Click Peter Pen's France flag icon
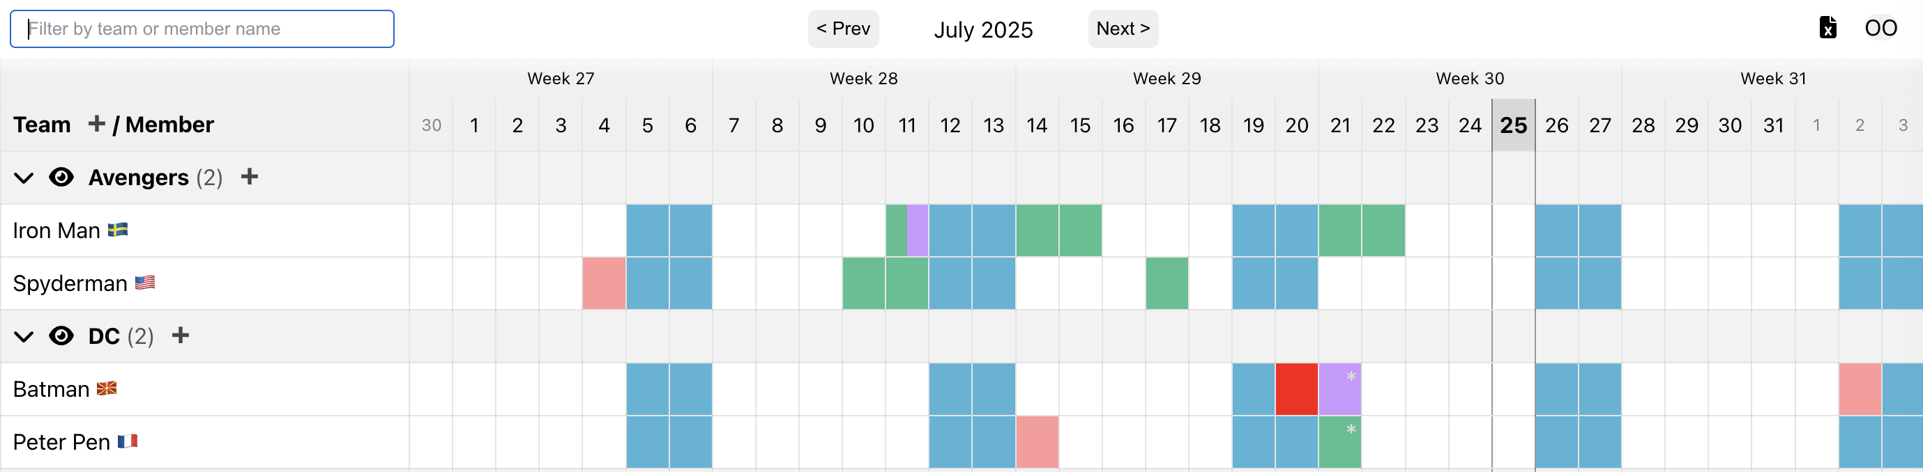The width and height of the screenshot is (1923, 472). (x=128, y=441)
